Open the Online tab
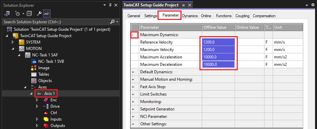Image resolution: width=317 pixels, height=129 pixels. [x=206, y=16]
